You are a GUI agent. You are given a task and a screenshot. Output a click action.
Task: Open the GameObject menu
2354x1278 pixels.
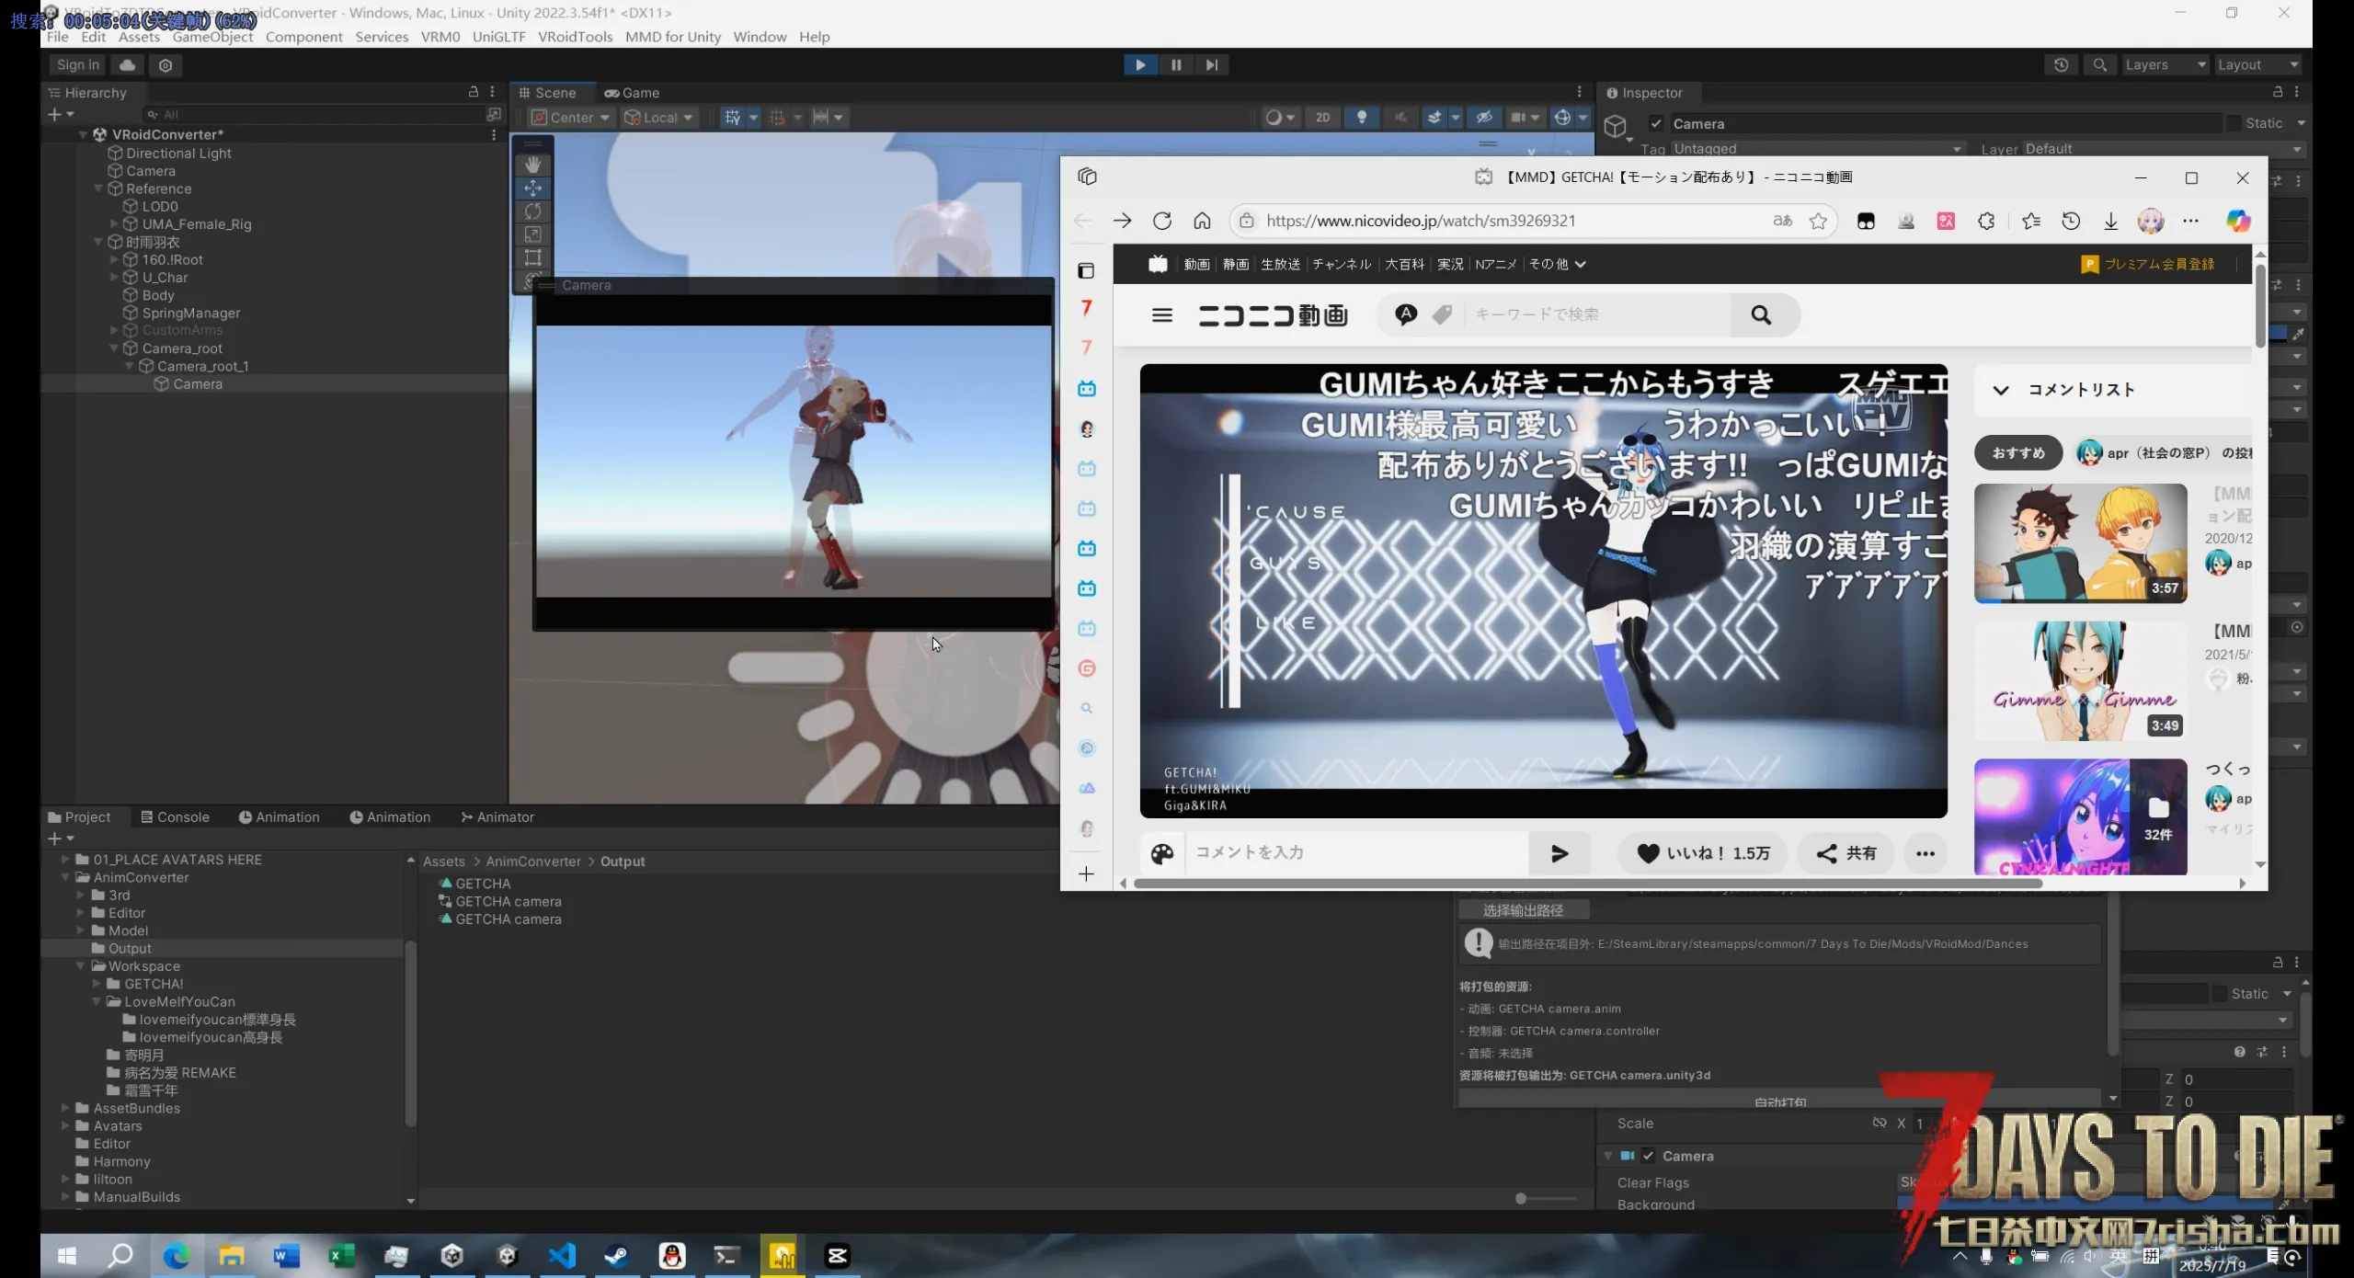[x=212, y=37]
